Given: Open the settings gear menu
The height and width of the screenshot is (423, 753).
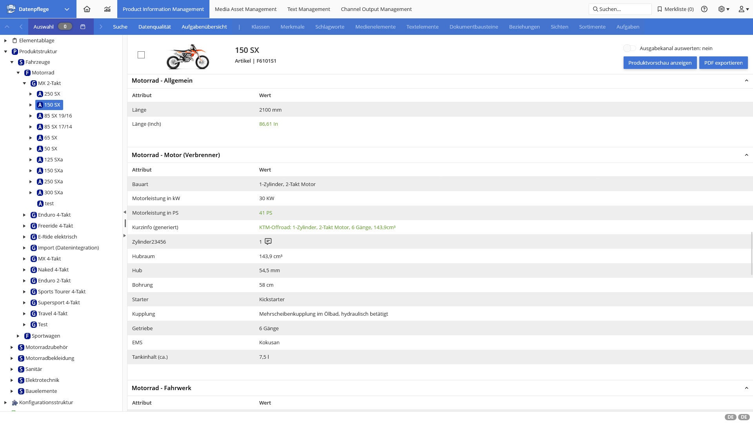Looking at the screenshot, I should (x=723, y=9).
